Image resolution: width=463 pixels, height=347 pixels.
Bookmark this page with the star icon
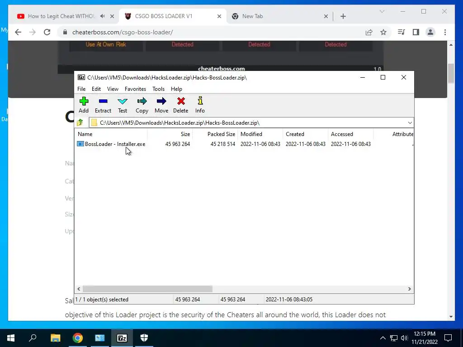coord(383,32)
